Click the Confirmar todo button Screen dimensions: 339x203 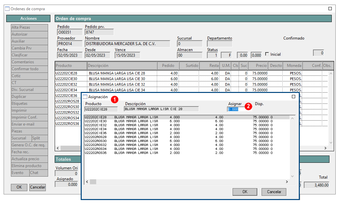(x=29, y=69)
